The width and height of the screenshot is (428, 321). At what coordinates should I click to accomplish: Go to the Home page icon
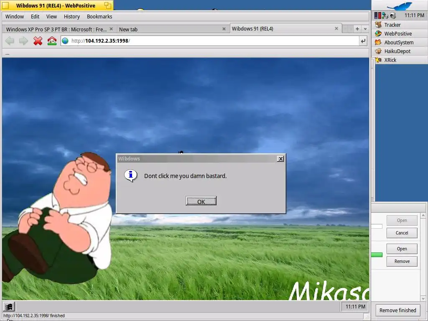(x=52, y=41)
